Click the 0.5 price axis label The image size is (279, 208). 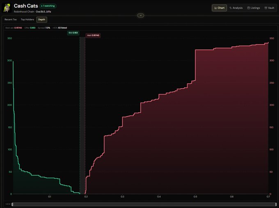[195, 197]
